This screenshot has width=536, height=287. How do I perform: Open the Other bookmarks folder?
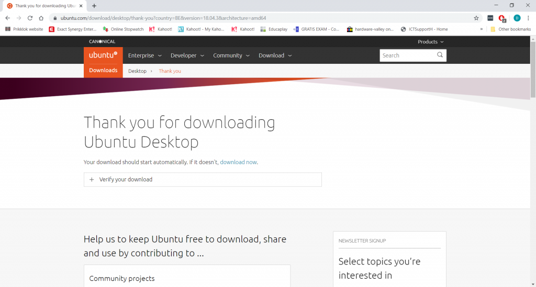click(x=511, y=29)
